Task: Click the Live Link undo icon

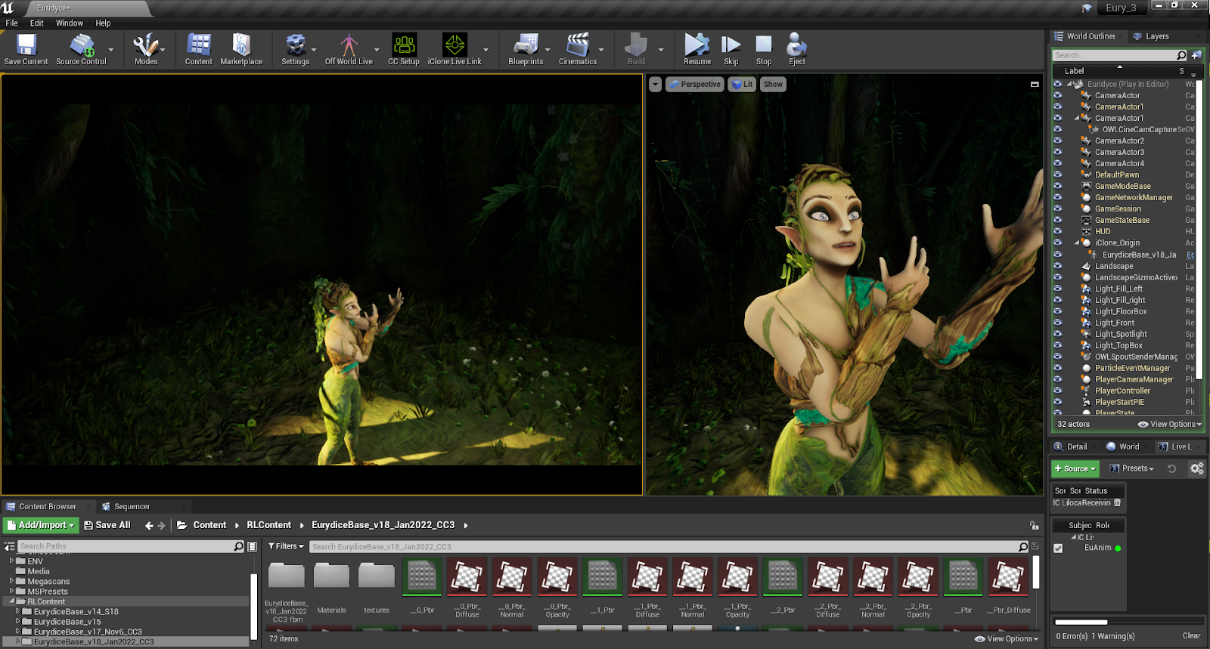Action: coord(1171,468)
